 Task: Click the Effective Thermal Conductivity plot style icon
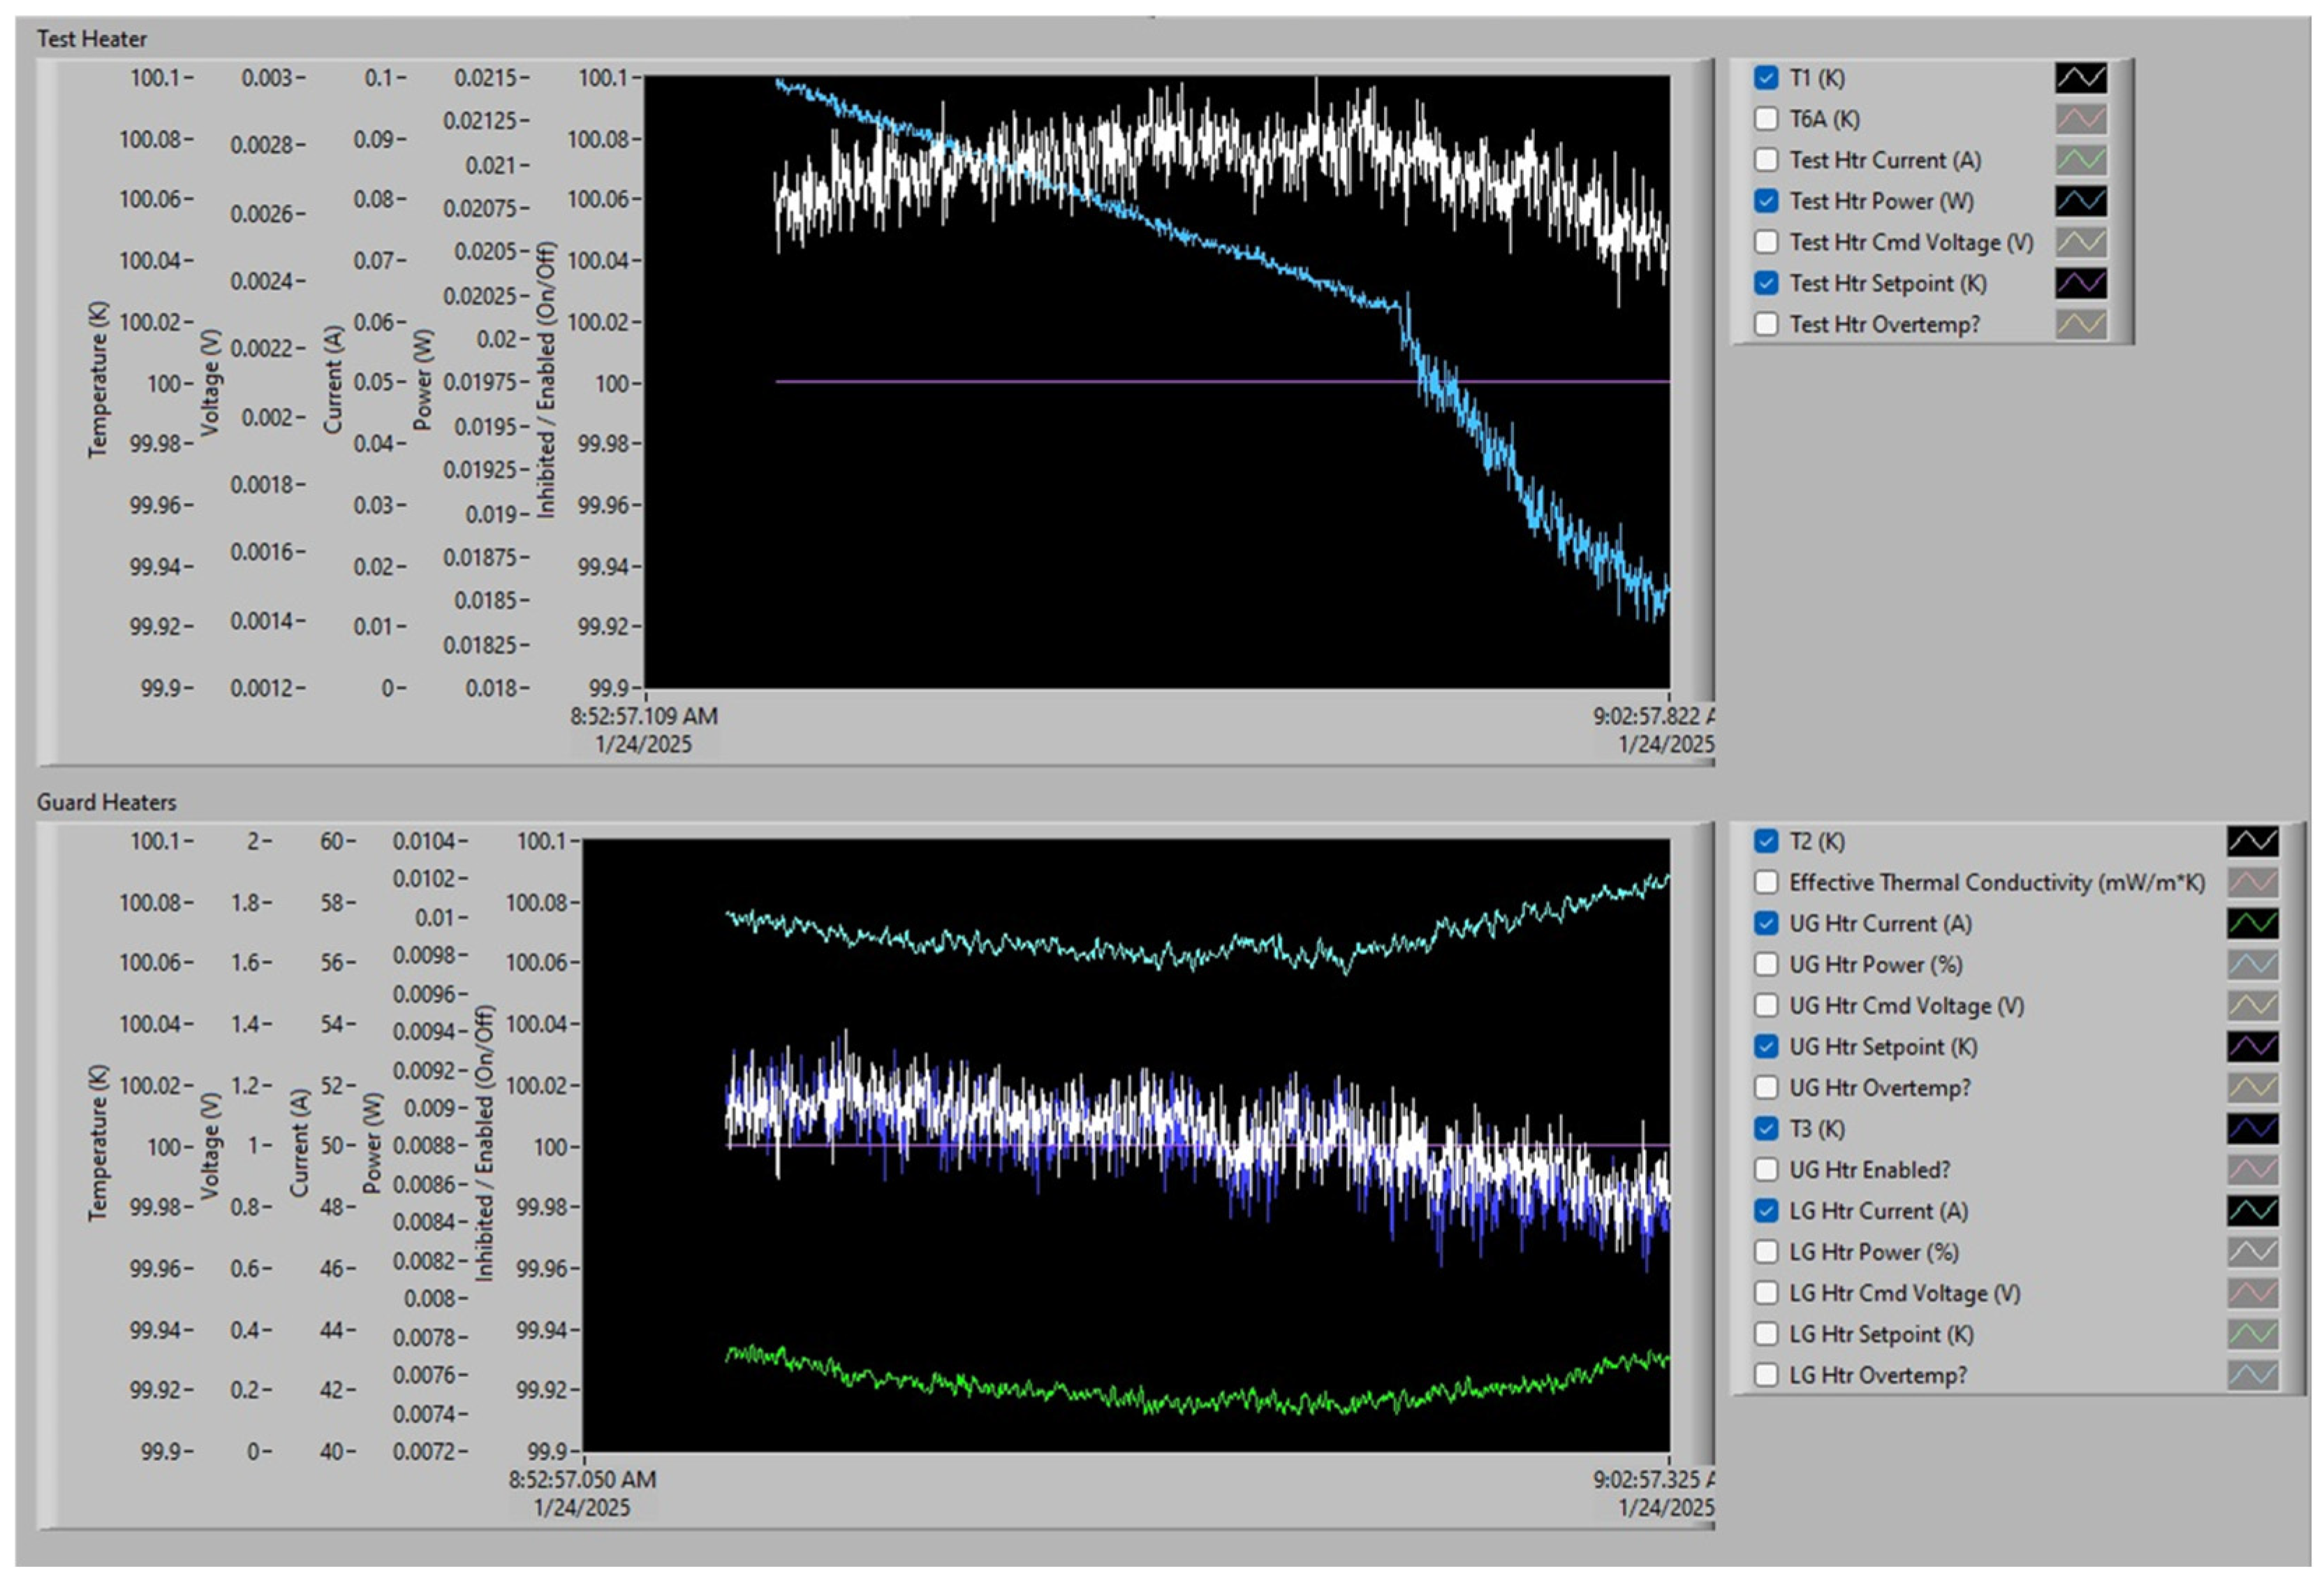[x=2252, y=882]
